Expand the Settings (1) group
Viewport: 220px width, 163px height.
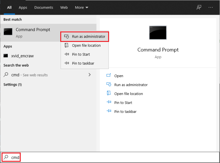pyautogui.click(x=12, y=84)
